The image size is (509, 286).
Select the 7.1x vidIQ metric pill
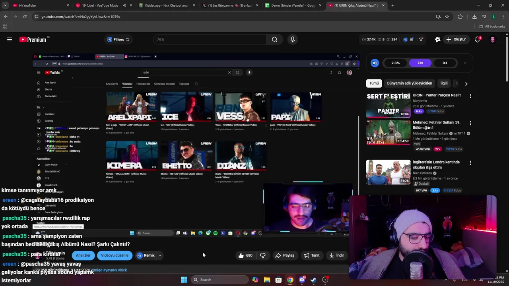[x=420, y=63]
